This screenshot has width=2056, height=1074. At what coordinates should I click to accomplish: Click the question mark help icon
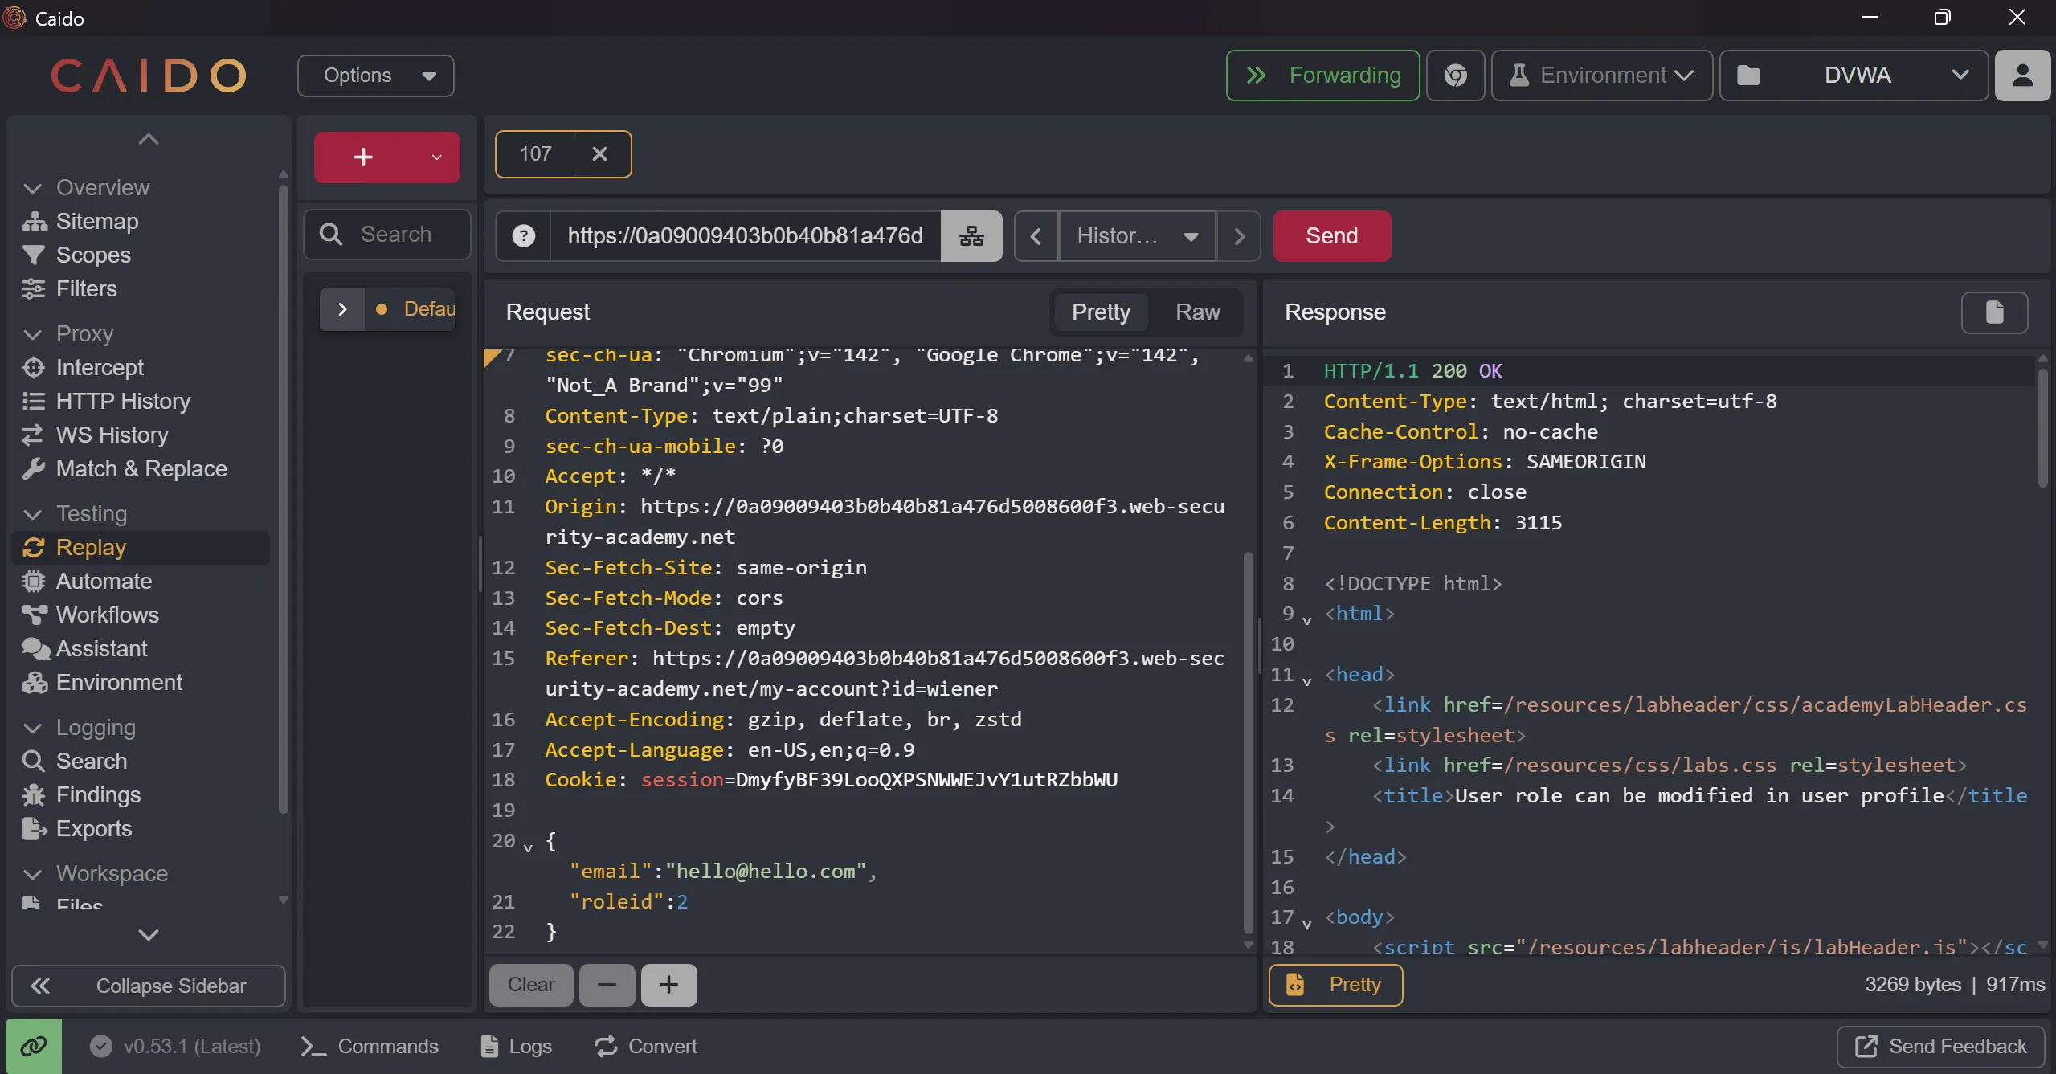coord(523,236)
